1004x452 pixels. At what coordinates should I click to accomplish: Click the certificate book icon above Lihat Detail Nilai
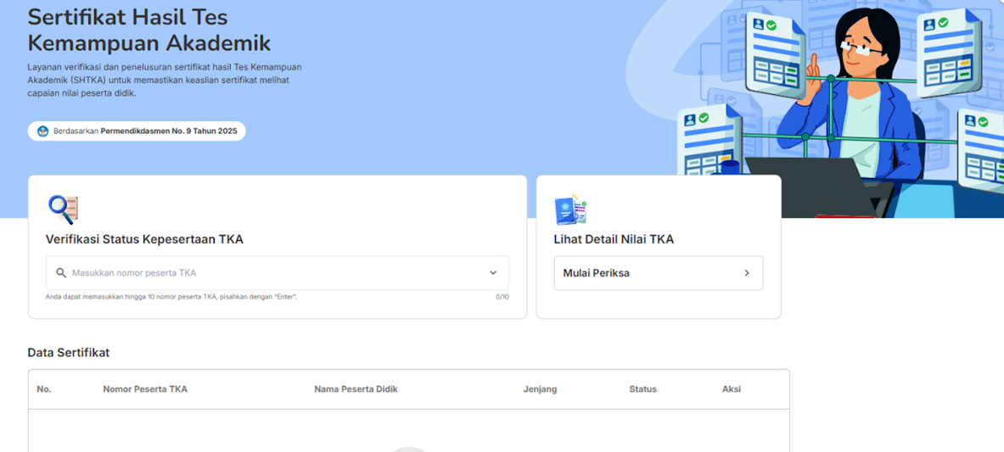point(570,209)
